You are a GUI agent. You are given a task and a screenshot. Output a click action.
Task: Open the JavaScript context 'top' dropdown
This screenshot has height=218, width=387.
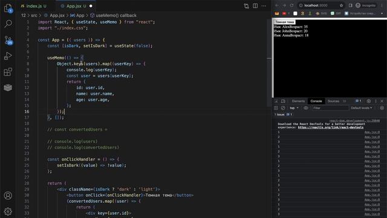pyautogui.click(x=294, y=108)
